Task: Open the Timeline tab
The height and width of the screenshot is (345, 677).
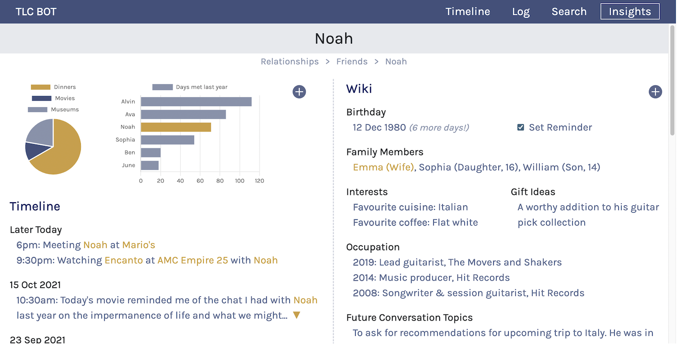Action: 468,12
